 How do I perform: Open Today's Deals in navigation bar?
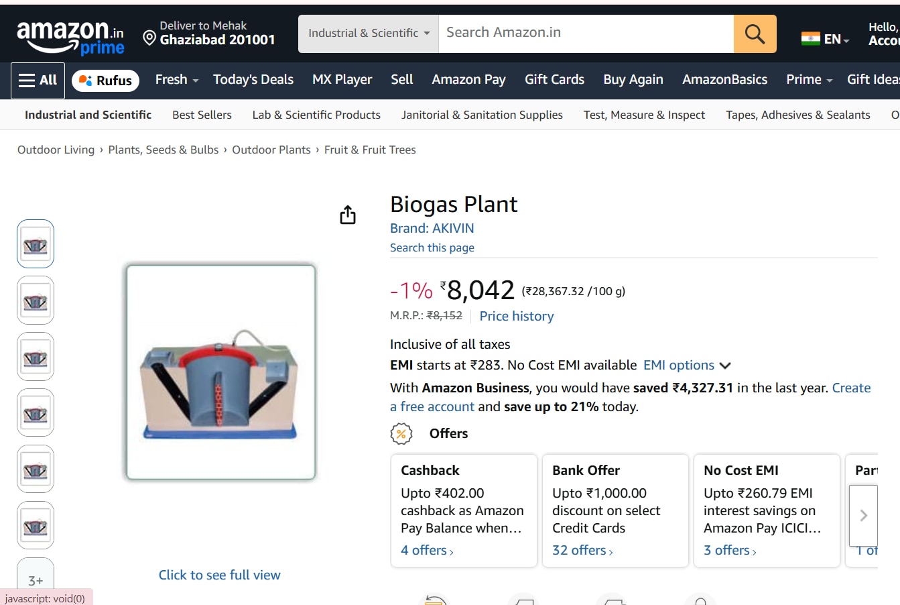[x=253, y=80]
